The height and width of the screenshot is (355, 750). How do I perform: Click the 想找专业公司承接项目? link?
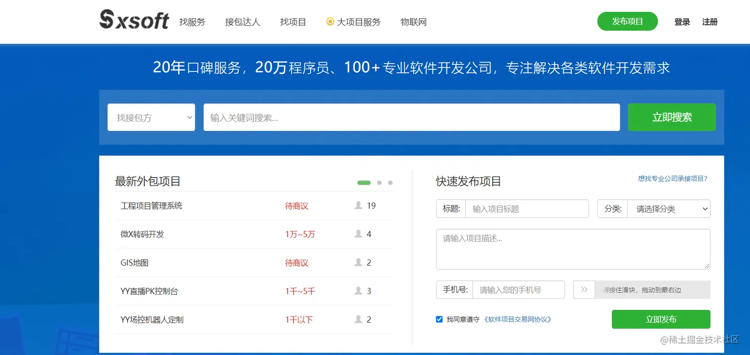(x=673, y=178)
